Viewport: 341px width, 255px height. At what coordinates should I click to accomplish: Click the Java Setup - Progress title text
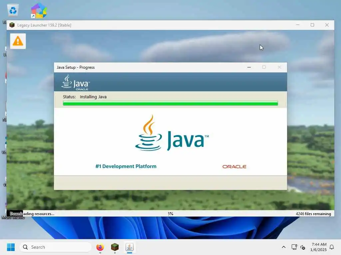[76, 67]
